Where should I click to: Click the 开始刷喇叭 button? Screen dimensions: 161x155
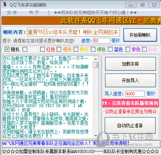pyautogui.click(x=140, y=35)
